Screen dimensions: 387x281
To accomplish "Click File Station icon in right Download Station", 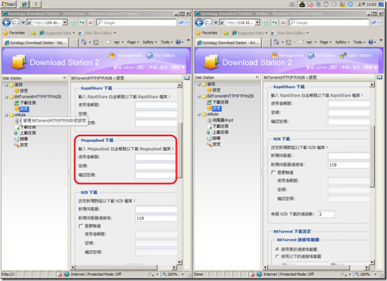I will click(x=311, y=56).
